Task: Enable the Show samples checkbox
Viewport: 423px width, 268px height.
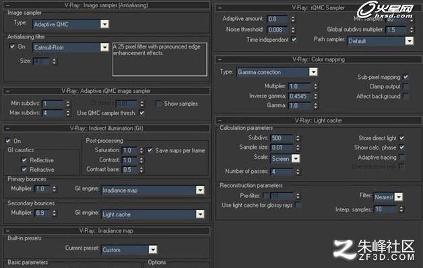Action: (x=158, y=104)
